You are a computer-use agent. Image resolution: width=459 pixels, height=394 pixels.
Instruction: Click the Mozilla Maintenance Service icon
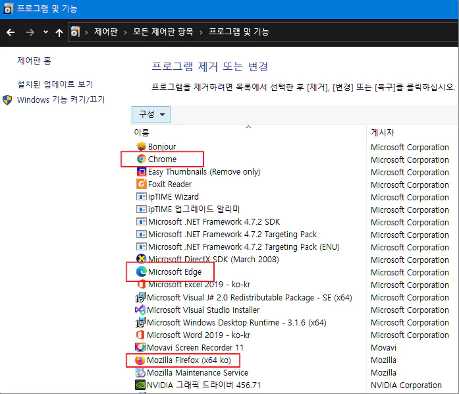140,372
